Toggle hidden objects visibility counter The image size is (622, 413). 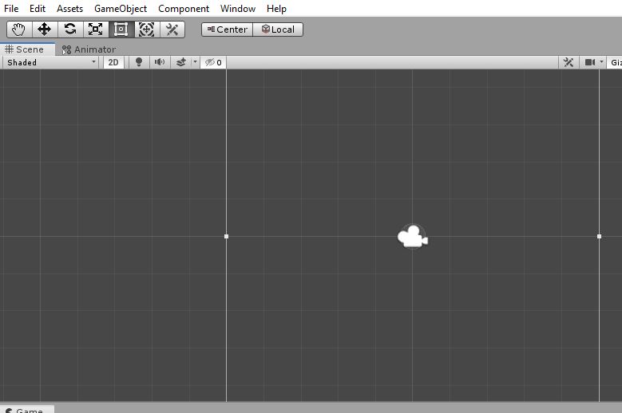(213, 62)
